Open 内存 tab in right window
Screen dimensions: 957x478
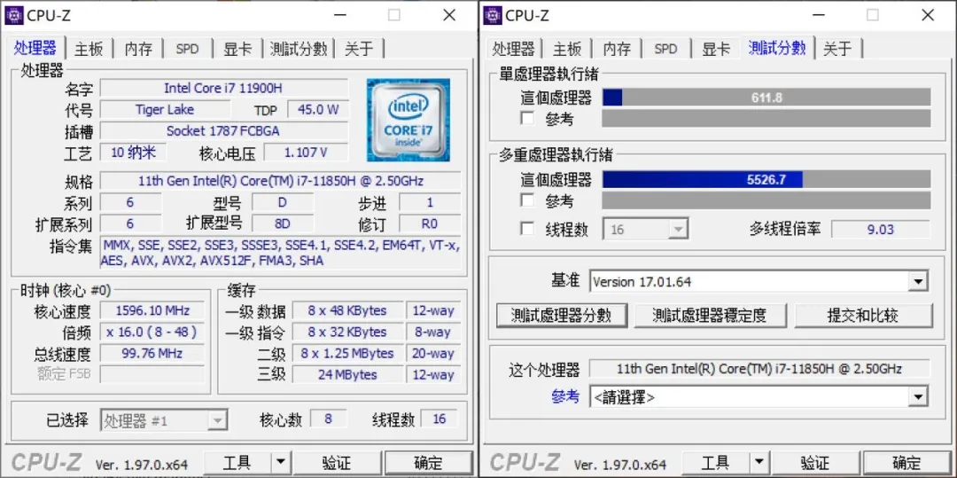pyautogui.click(x=617, y=49)
